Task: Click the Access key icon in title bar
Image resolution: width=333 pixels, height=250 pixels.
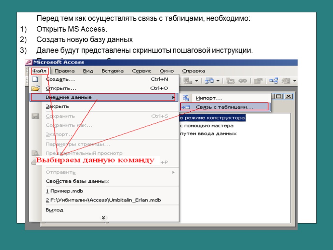Action: [x=29, y=62]
